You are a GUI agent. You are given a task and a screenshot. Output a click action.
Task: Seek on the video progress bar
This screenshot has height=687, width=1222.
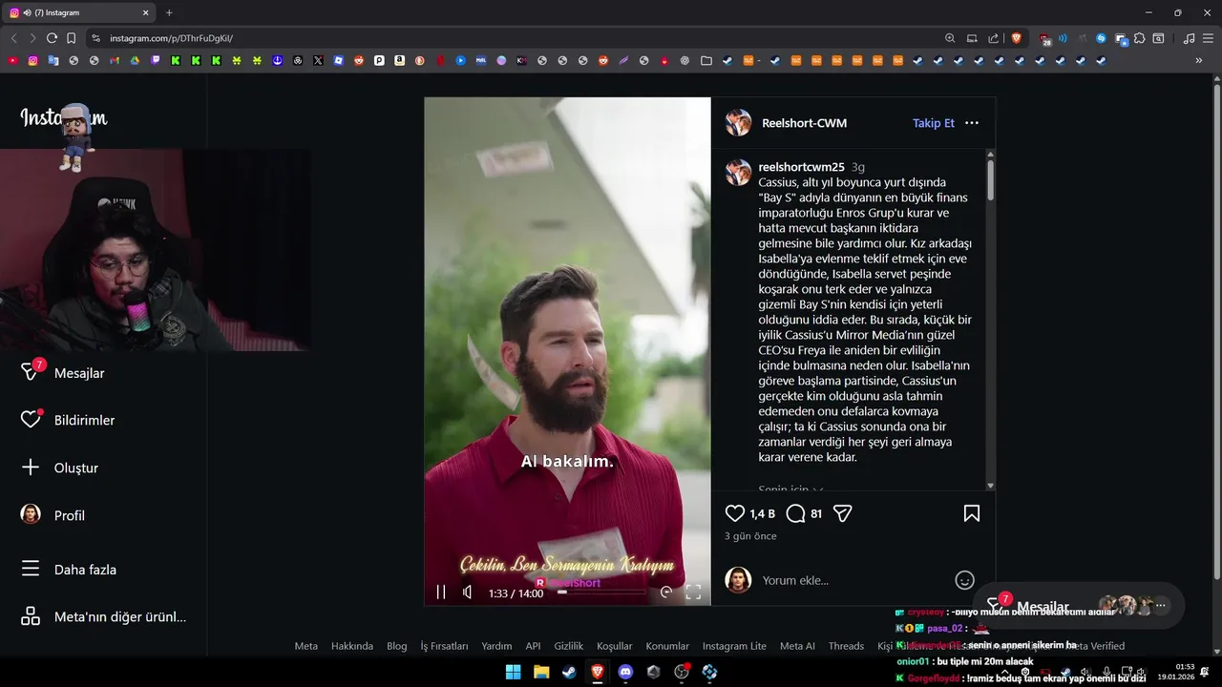point(601,593)
